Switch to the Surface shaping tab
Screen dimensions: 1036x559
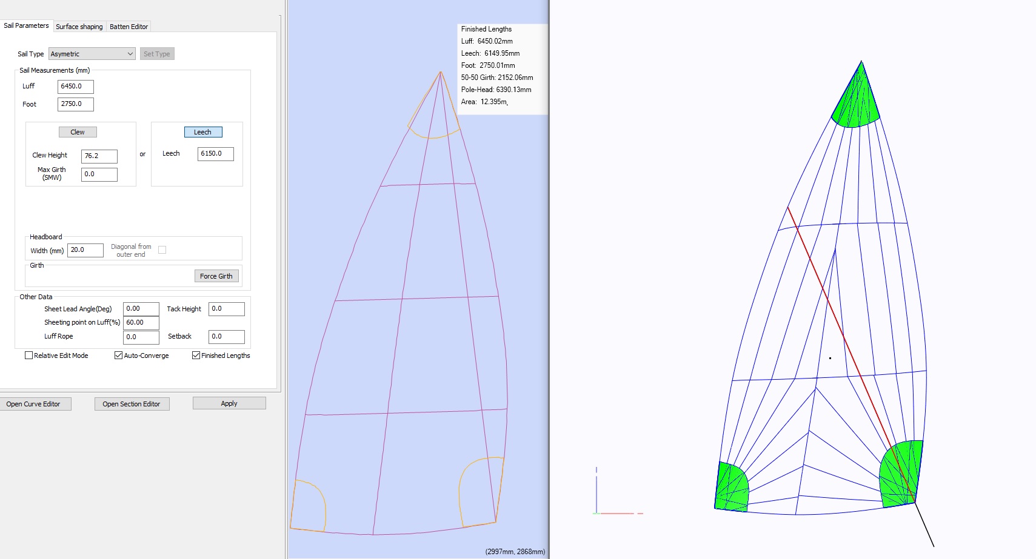coord(79,27)
